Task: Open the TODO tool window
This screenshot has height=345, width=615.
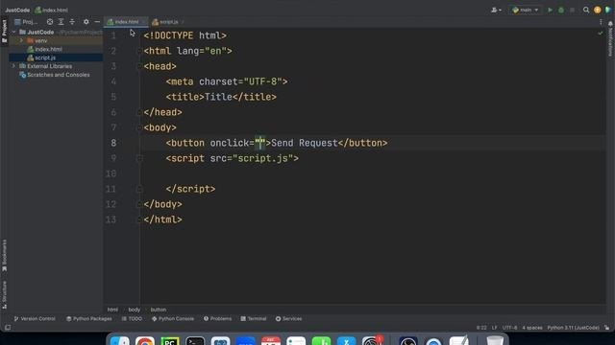Action: (132, 319)
